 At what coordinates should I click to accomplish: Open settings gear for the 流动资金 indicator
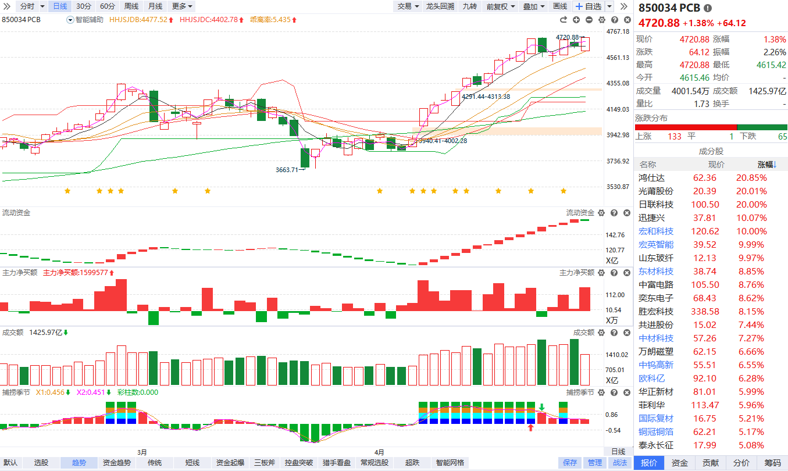[x=601, y=213]
